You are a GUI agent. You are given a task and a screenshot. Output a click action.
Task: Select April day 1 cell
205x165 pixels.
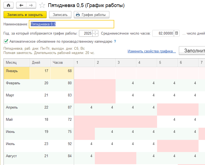tap(84, 109)
